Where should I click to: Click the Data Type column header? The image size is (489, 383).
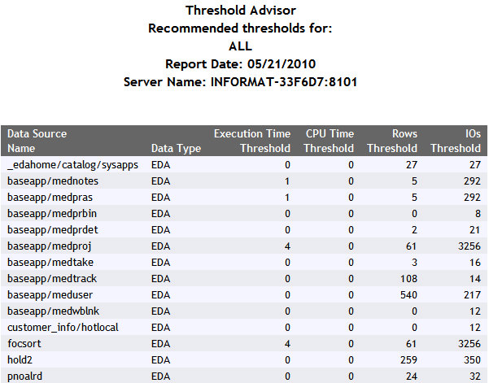click(x=176, y=149)
